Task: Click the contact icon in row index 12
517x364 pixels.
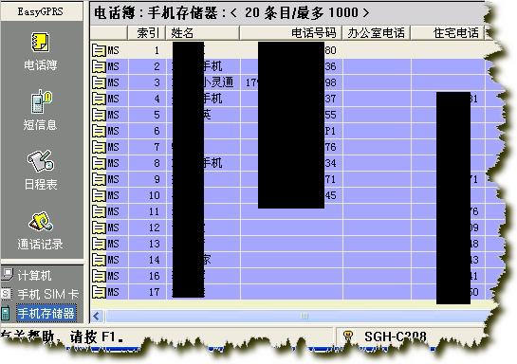Action: point(99,227)
